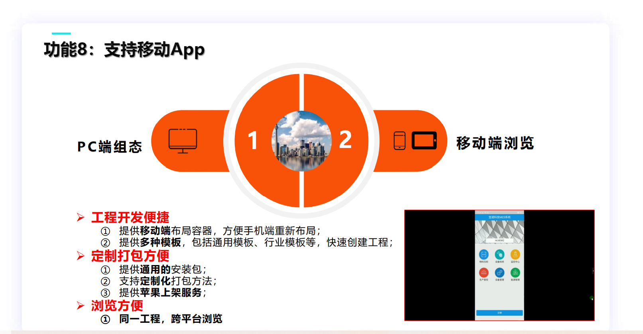Tap the red 生产管控 helmet icon

click(x=484, y=273)
